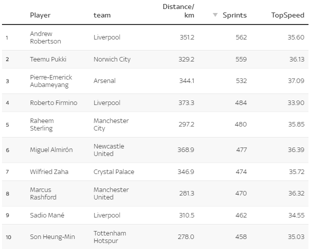Click Miguel Almirón's name
Screen dimensions: 311x249
pos(52,150)
